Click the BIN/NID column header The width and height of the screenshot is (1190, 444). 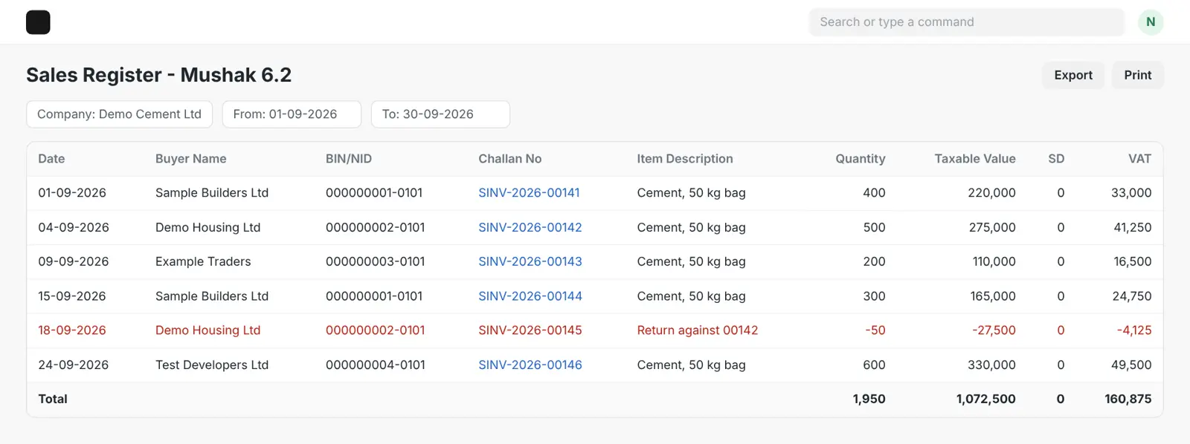[349, 159]
